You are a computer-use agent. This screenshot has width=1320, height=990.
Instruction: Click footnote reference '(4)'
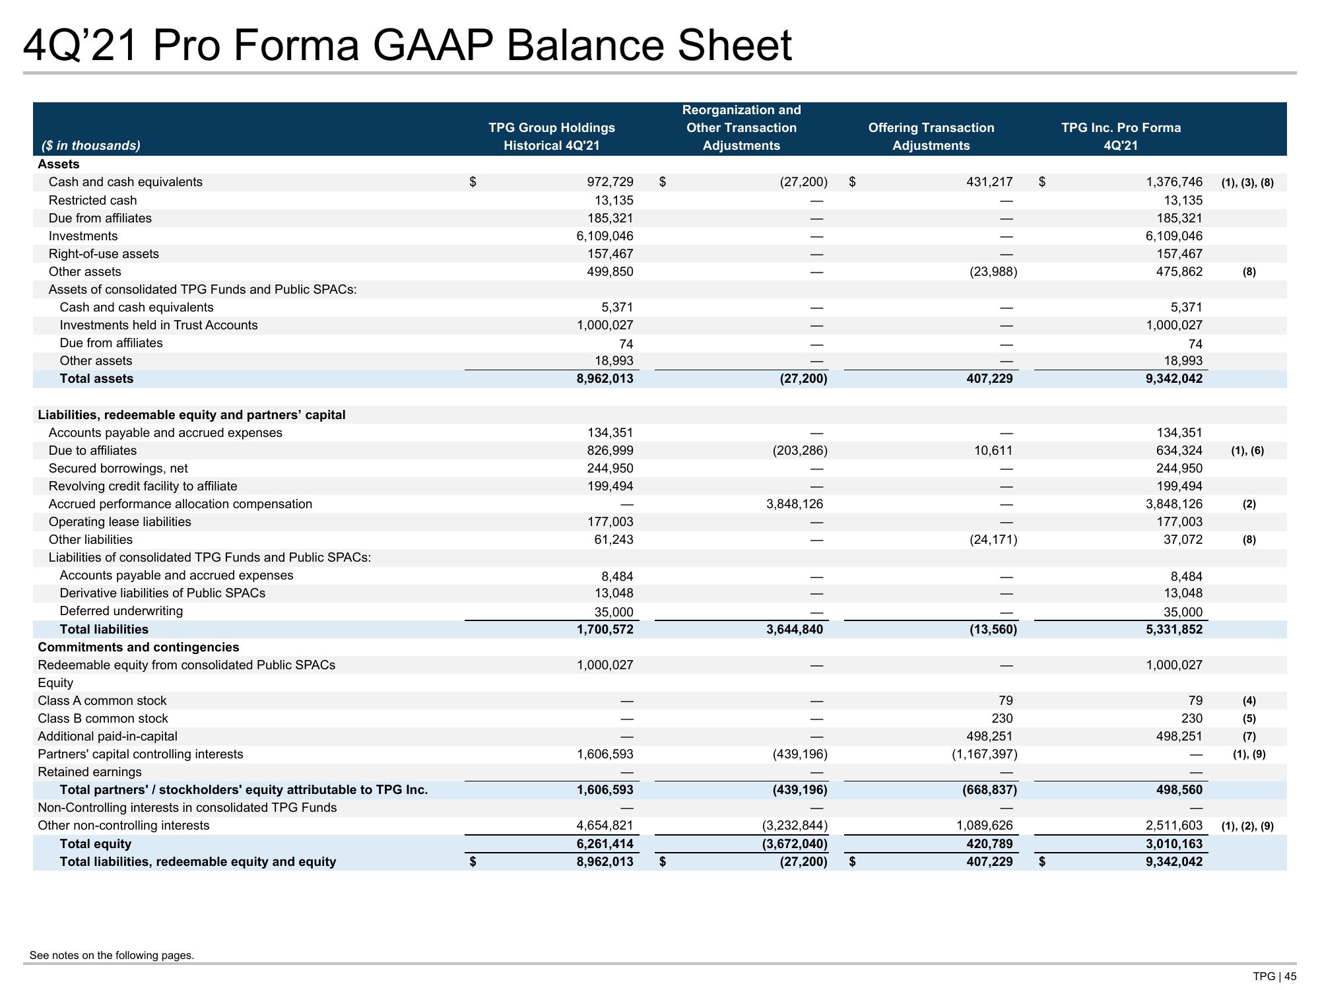(x=1249, y=701)
